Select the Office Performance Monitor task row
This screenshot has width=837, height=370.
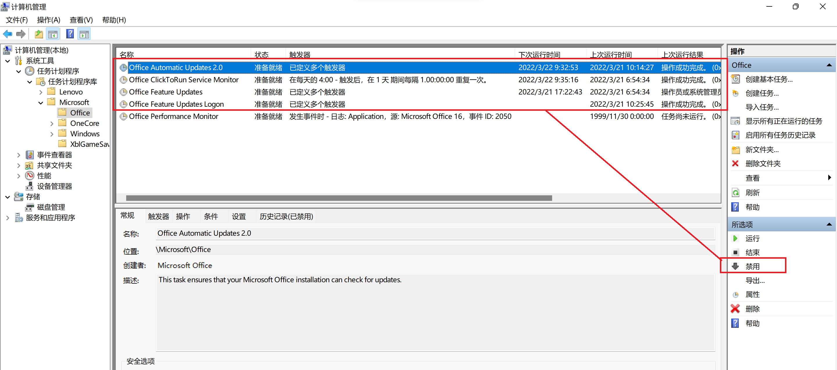[x=174, y=116]
